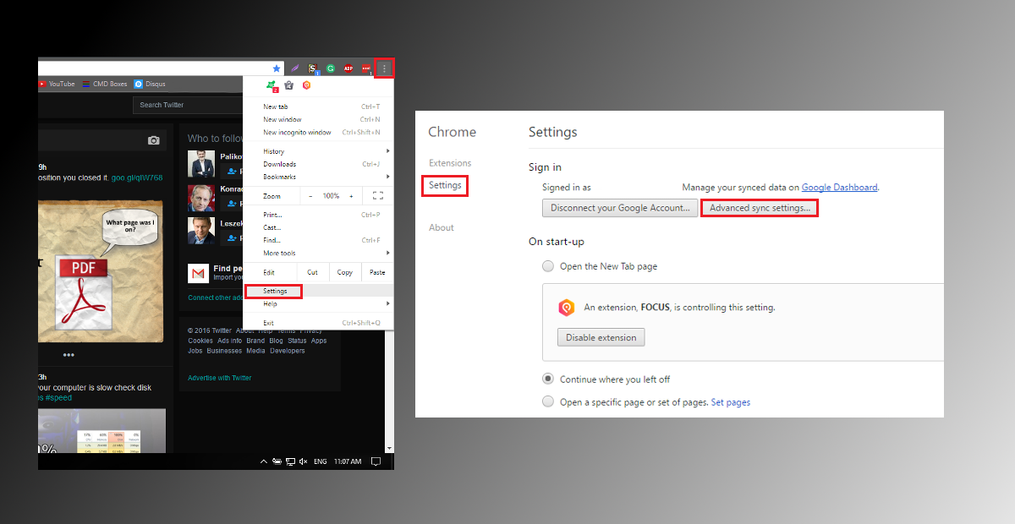Open the Google Dashboard link
The width and height of the screenshot is (1015, 524).
coord(840,188)
